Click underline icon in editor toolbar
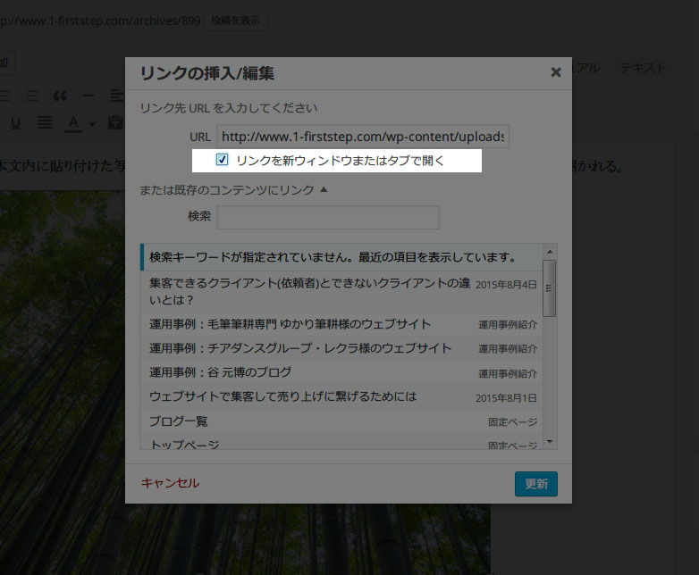Viewport: 699px width, 575px height. pos(15,123)
